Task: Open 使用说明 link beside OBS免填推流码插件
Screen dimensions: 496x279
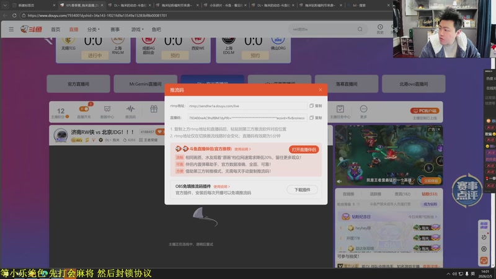Action: tap(221, 187)
